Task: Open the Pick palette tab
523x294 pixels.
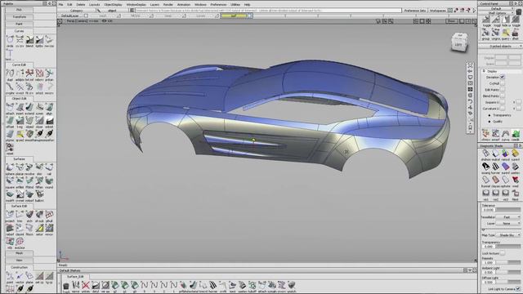Action: (x=19, y=10)
